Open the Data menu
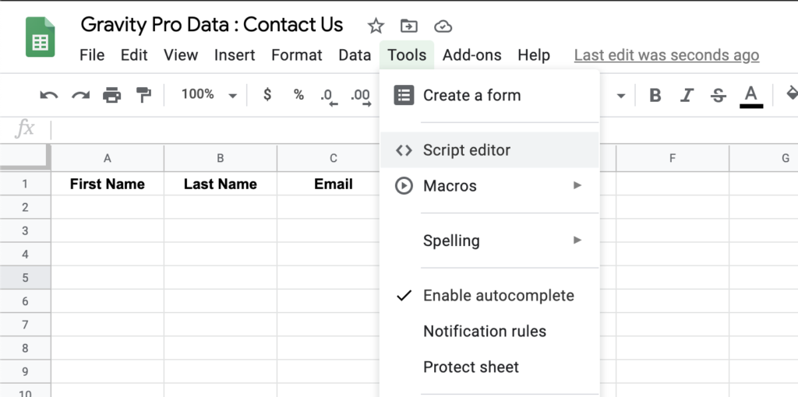798x397 pixels. (355, 55)
